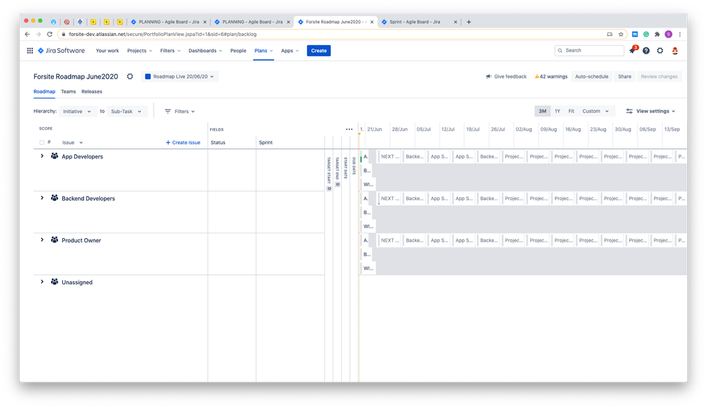Bookmark the page with the star icon
Viewport: 707px width, 408px height.
click(621, 34)
